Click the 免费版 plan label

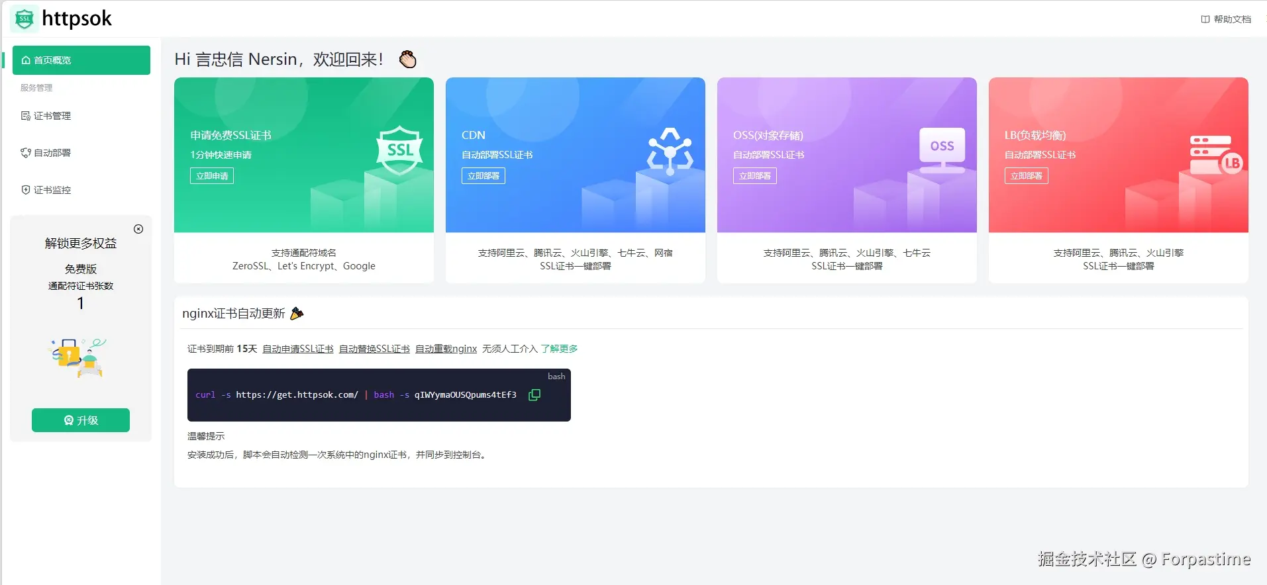click(x=81, y=269)
